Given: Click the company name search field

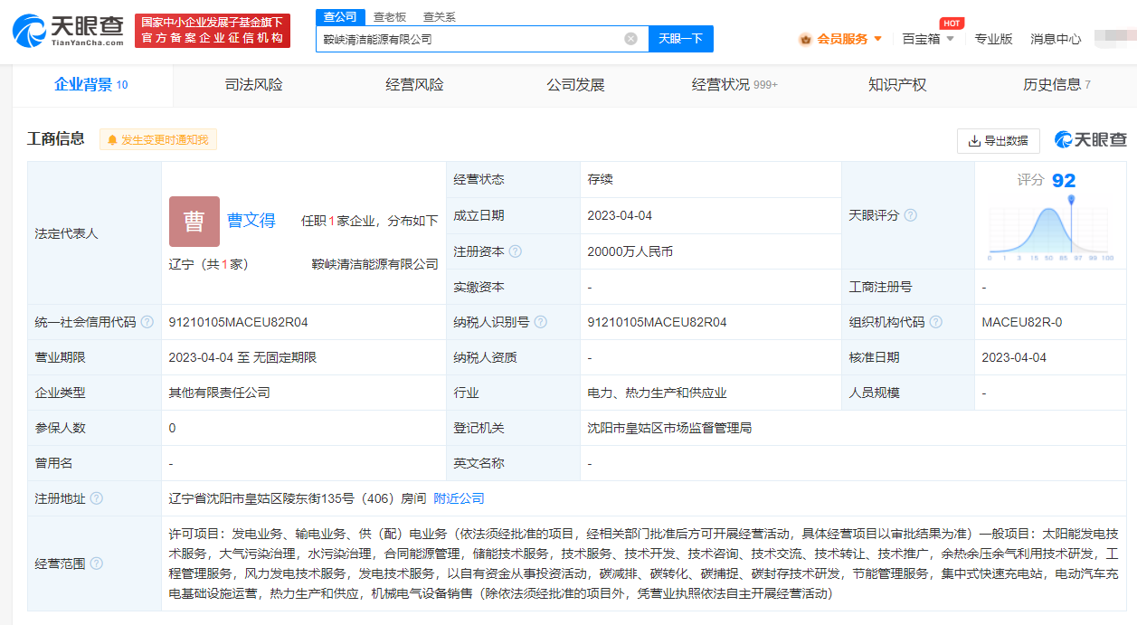Looking at the screenshot, I should (x=470, y=39).
